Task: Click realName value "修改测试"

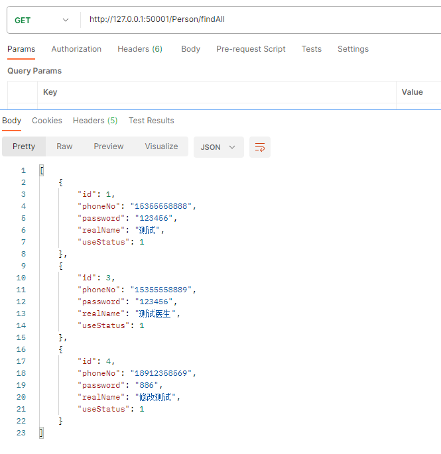Action: click(155, 397)
